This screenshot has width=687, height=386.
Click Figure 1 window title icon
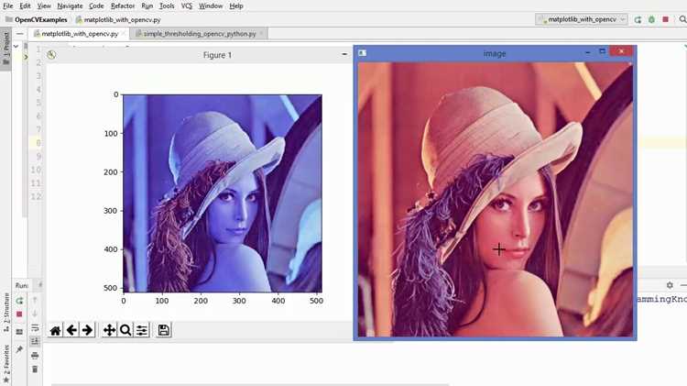point(51,55)
